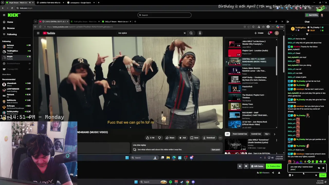329x185 pixels.
Task: Clear the YouTube search text 'ice spice'
Action: tap(185, 33)
